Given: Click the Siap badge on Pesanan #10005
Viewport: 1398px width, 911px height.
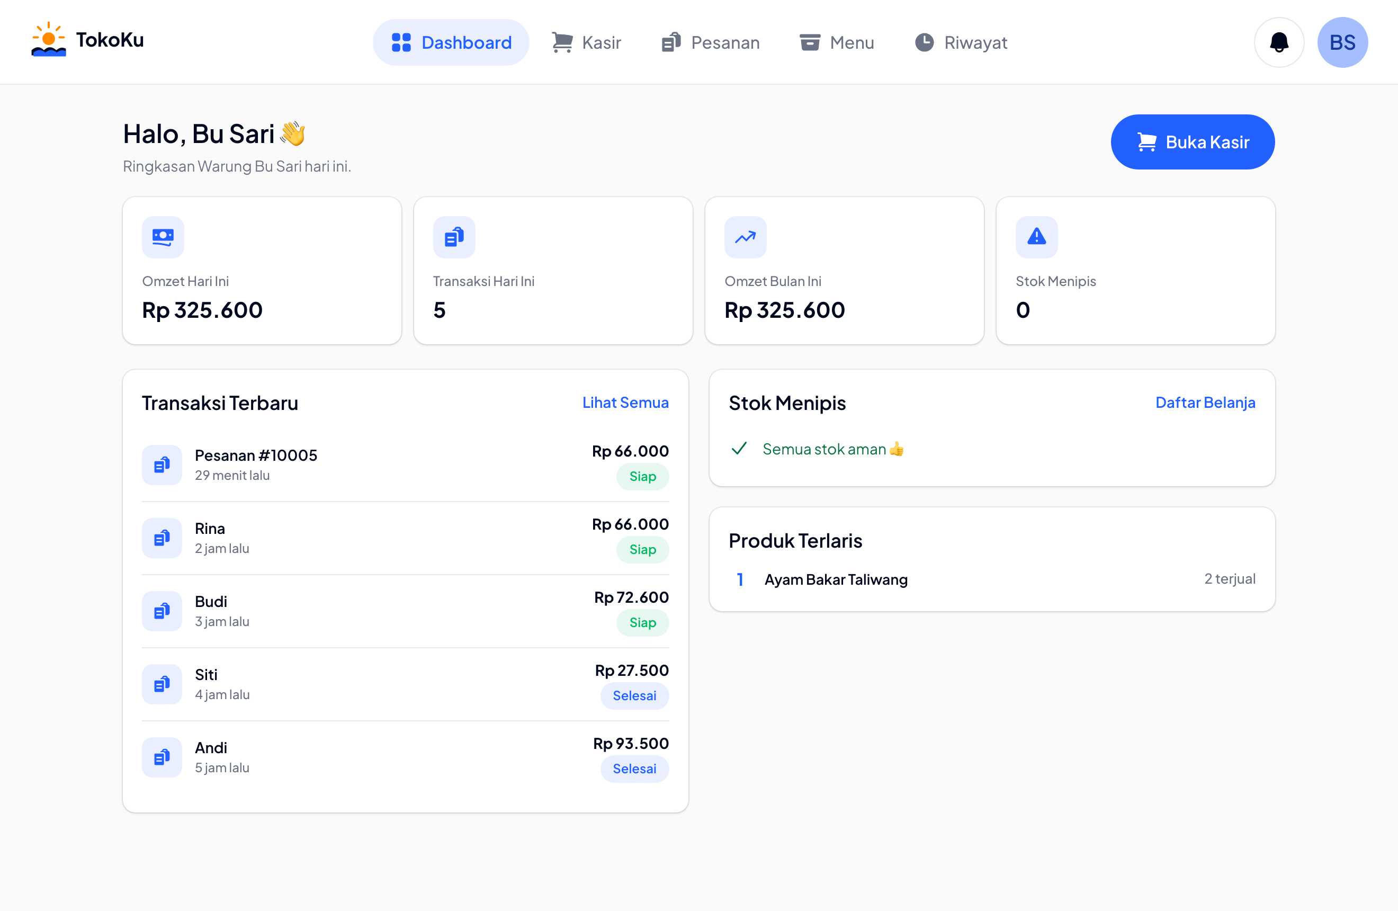Looking at the screenshot, I should pyautogui.click(x=643, y=476).
